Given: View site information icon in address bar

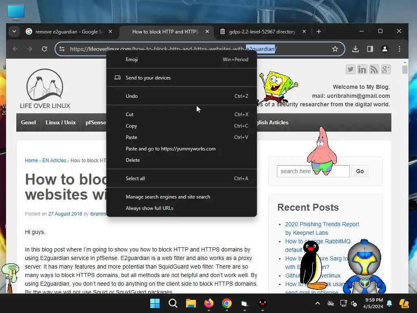Looking at the screenshot, I should coord(62,49).
